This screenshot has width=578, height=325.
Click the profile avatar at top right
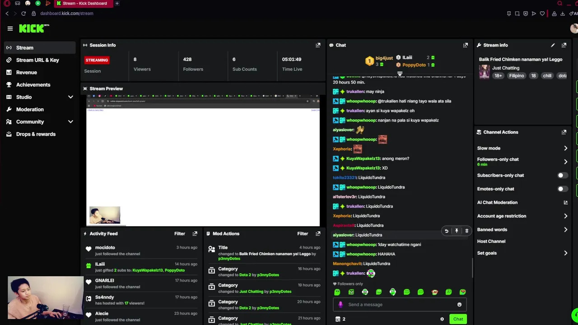point(574,28)
